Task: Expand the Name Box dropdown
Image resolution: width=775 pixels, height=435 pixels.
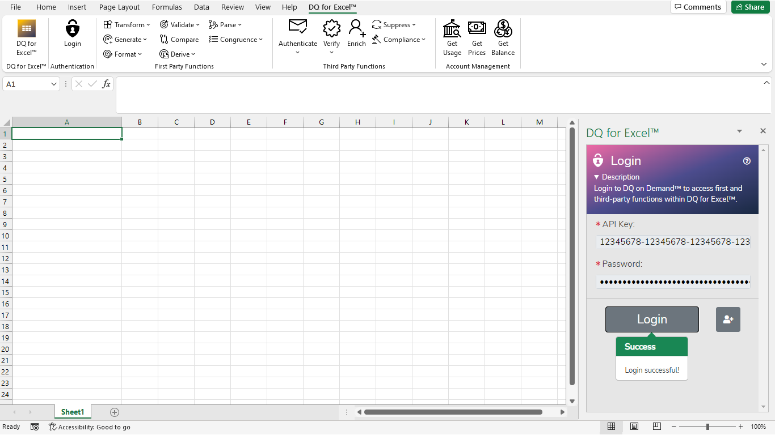Action: [x=54, y=84]
